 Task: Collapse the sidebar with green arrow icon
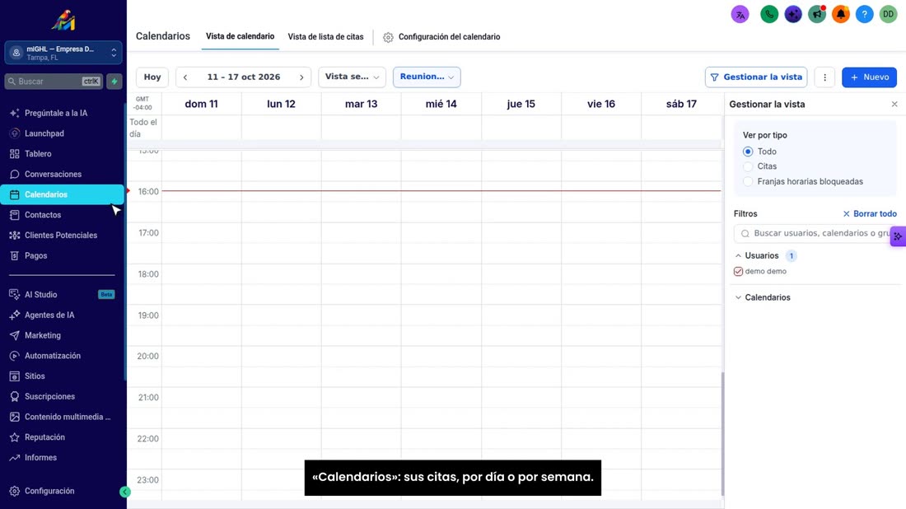coord(125,492)
